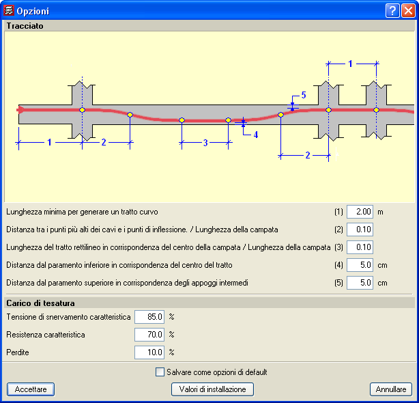Click the Resistenza caratteristica field 70.0
The height and width of the screenshot is (403, 419).
[x=149, y=335]
